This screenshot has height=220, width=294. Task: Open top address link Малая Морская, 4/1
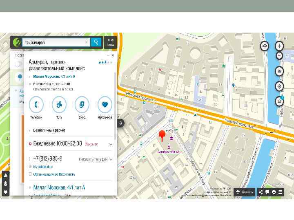(54, 77)
